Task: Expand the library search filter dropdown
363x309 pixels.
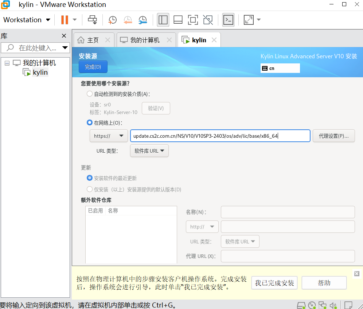Action: click(65, 48)
